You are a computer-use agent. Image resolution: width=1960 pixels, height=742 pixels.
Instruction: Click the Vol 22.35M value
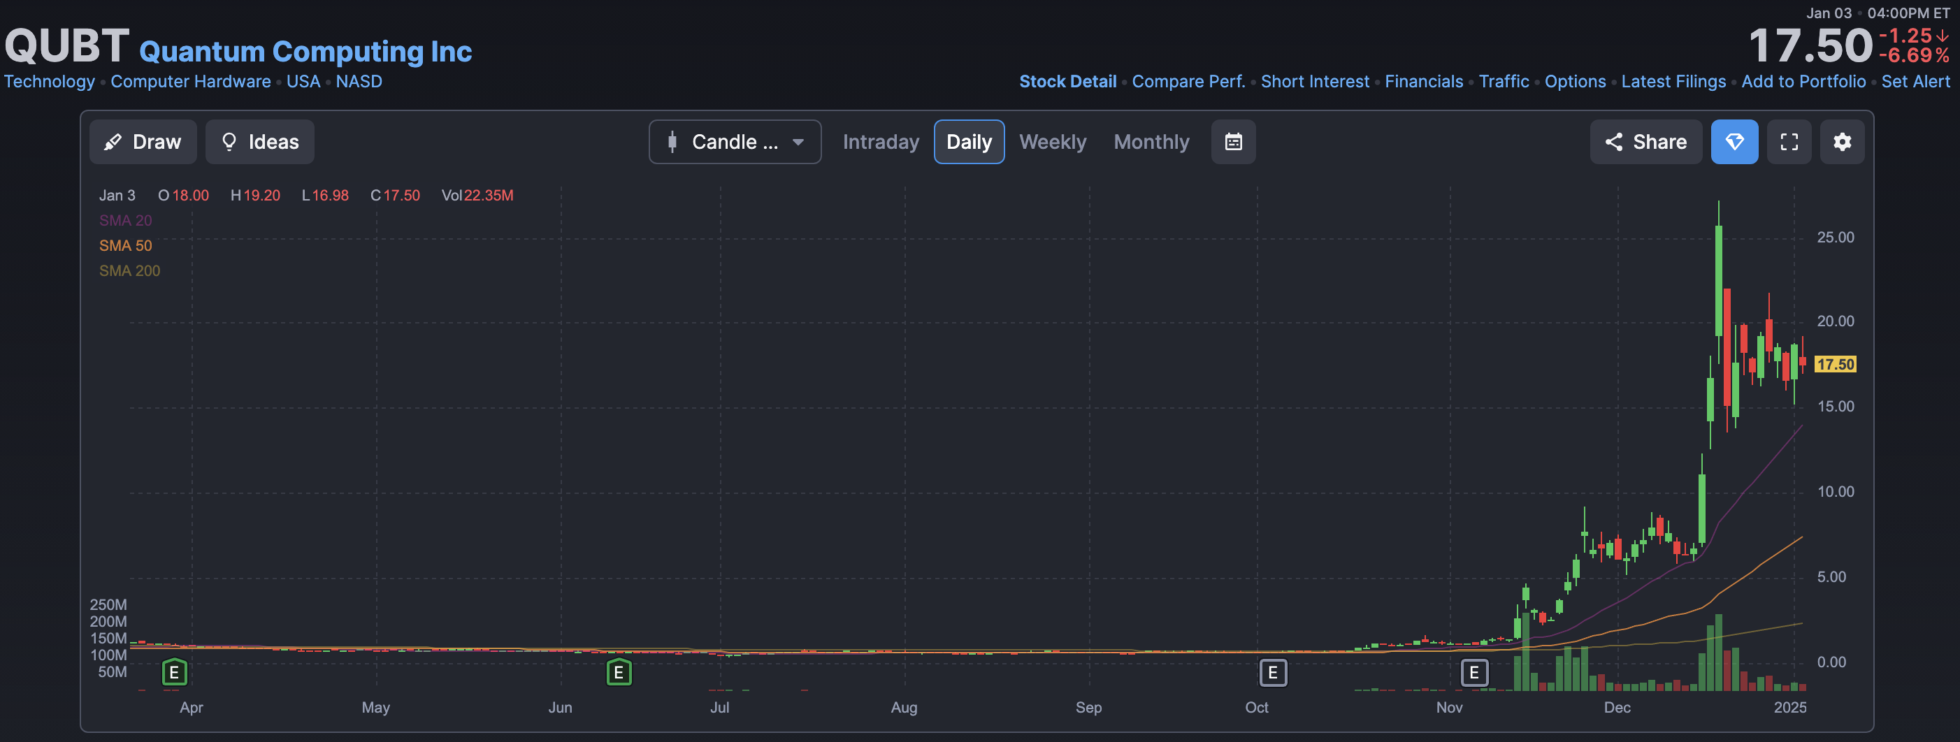(x=489, y=196)
